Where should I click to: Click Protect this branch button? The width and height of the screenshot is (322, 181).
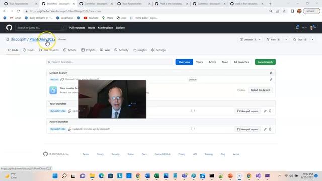[260, 90]
